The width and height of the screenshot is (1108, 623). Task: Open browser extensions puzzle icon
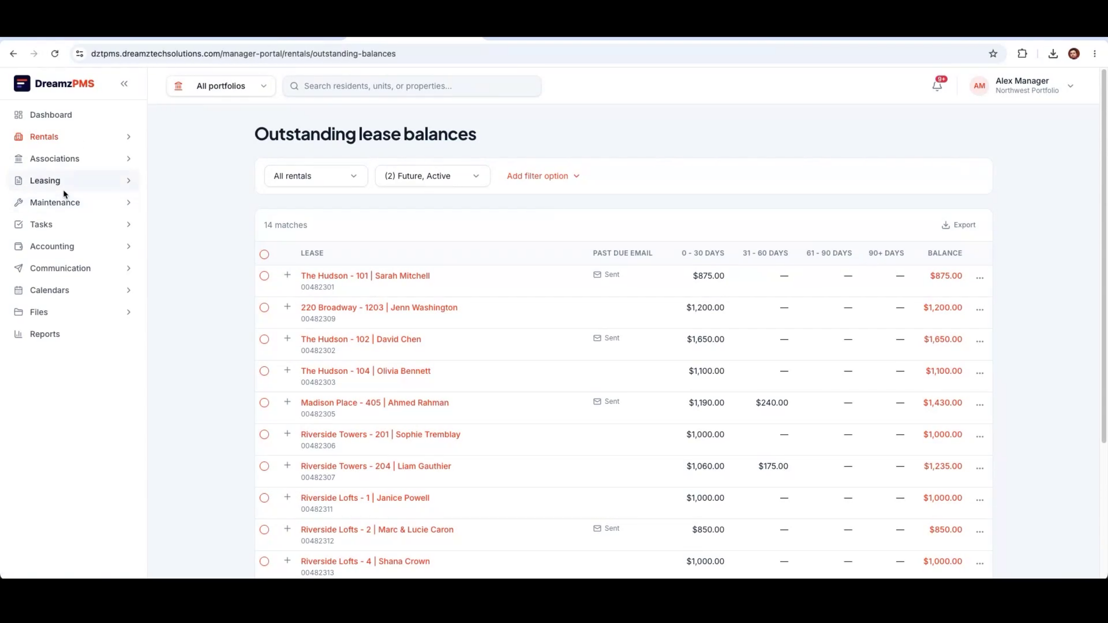[1022, 54]
